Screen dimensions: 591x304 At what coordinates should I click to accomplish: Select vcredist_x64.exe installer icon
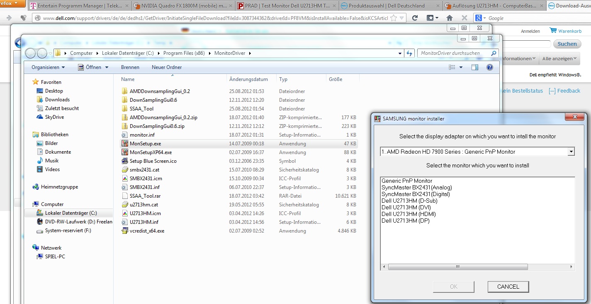[125, 231]
